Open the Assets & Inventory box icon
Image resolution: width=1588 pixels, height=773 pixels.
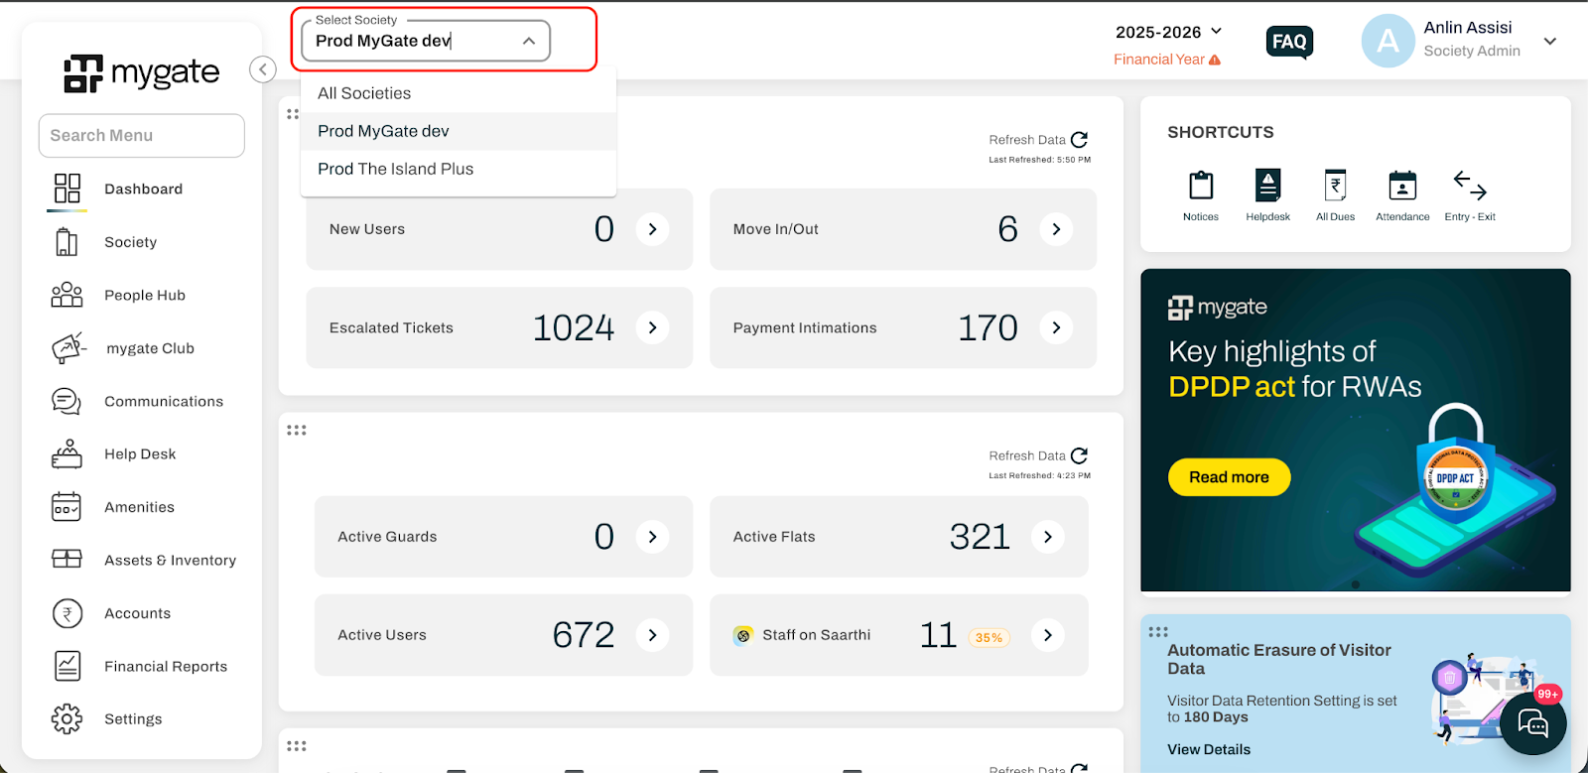pyautogui.click(x=66, y=560)
